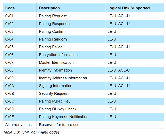Click the Reserved for future use text
Viewport: 166px width, 137px height.
coord(59,125)
